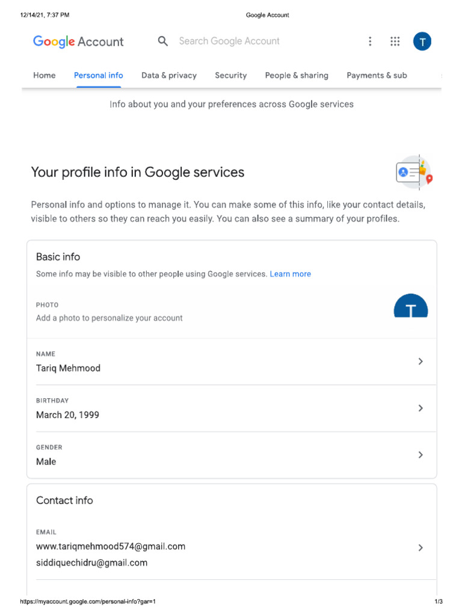Image resolution: width=462 pixels, height=616 pixels.
Task: Open the Data & privacy tab
Action: pyautogui.click(x=169, y=75)
